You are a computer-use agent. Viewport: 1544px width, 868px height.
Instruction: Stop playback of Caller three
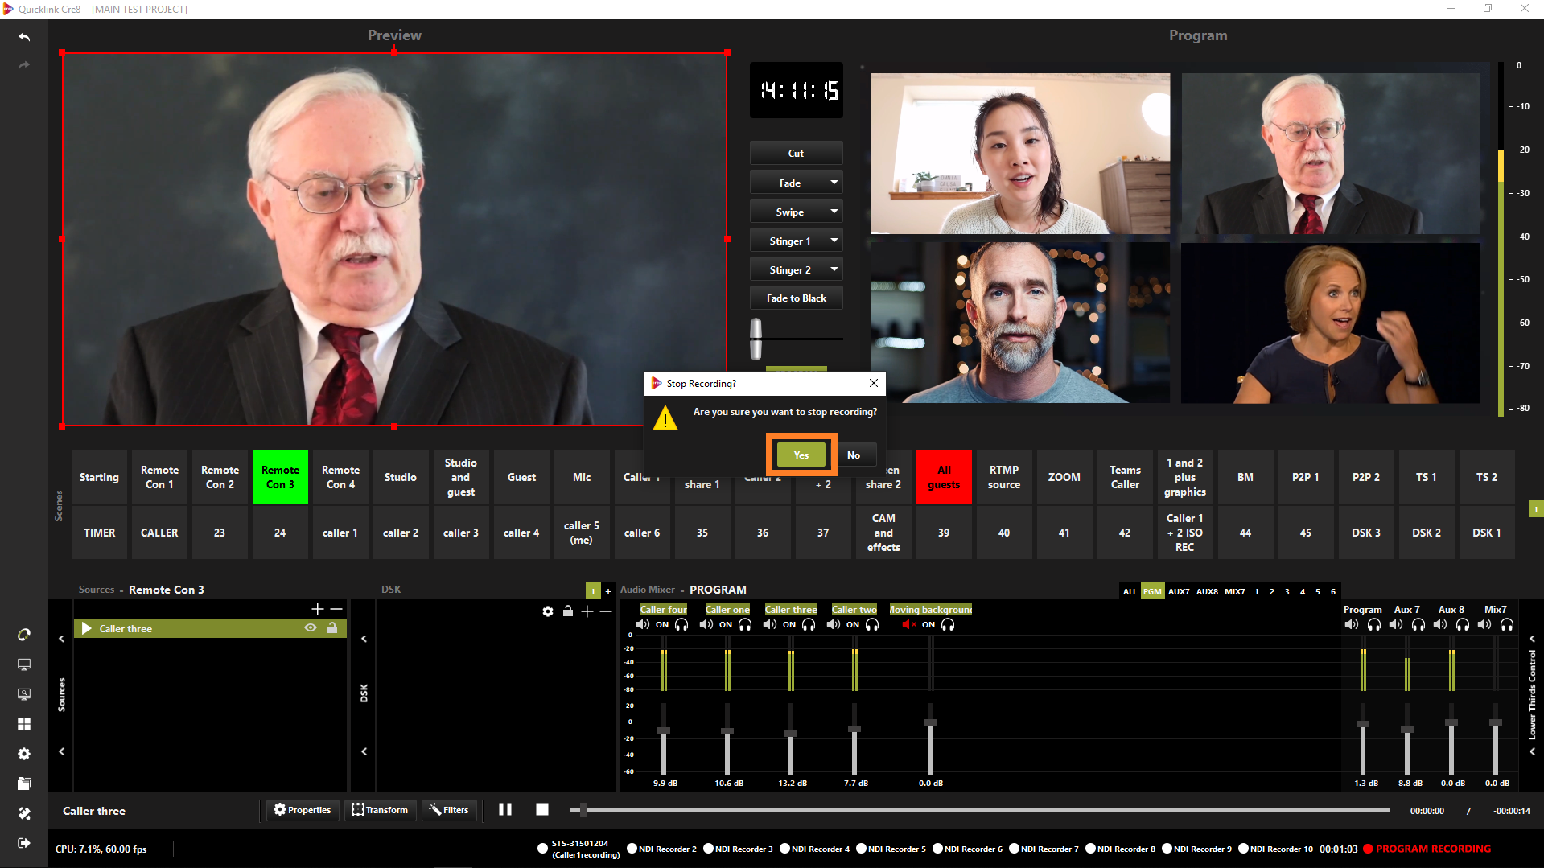tap(542, 809)
